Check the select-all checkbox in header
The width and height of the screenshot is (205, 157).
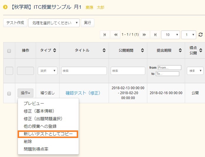tap(9, 51)
